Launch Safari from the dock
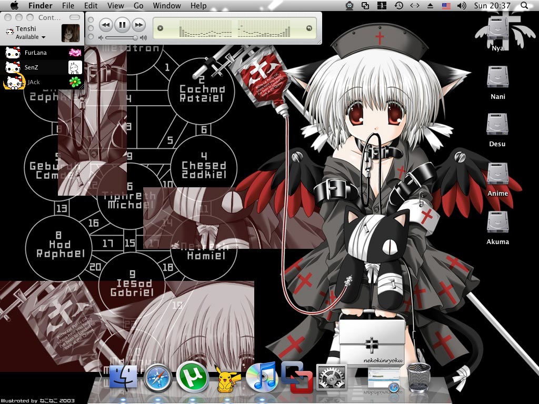This screenshot has width=539, height=404. pos(158,378)
